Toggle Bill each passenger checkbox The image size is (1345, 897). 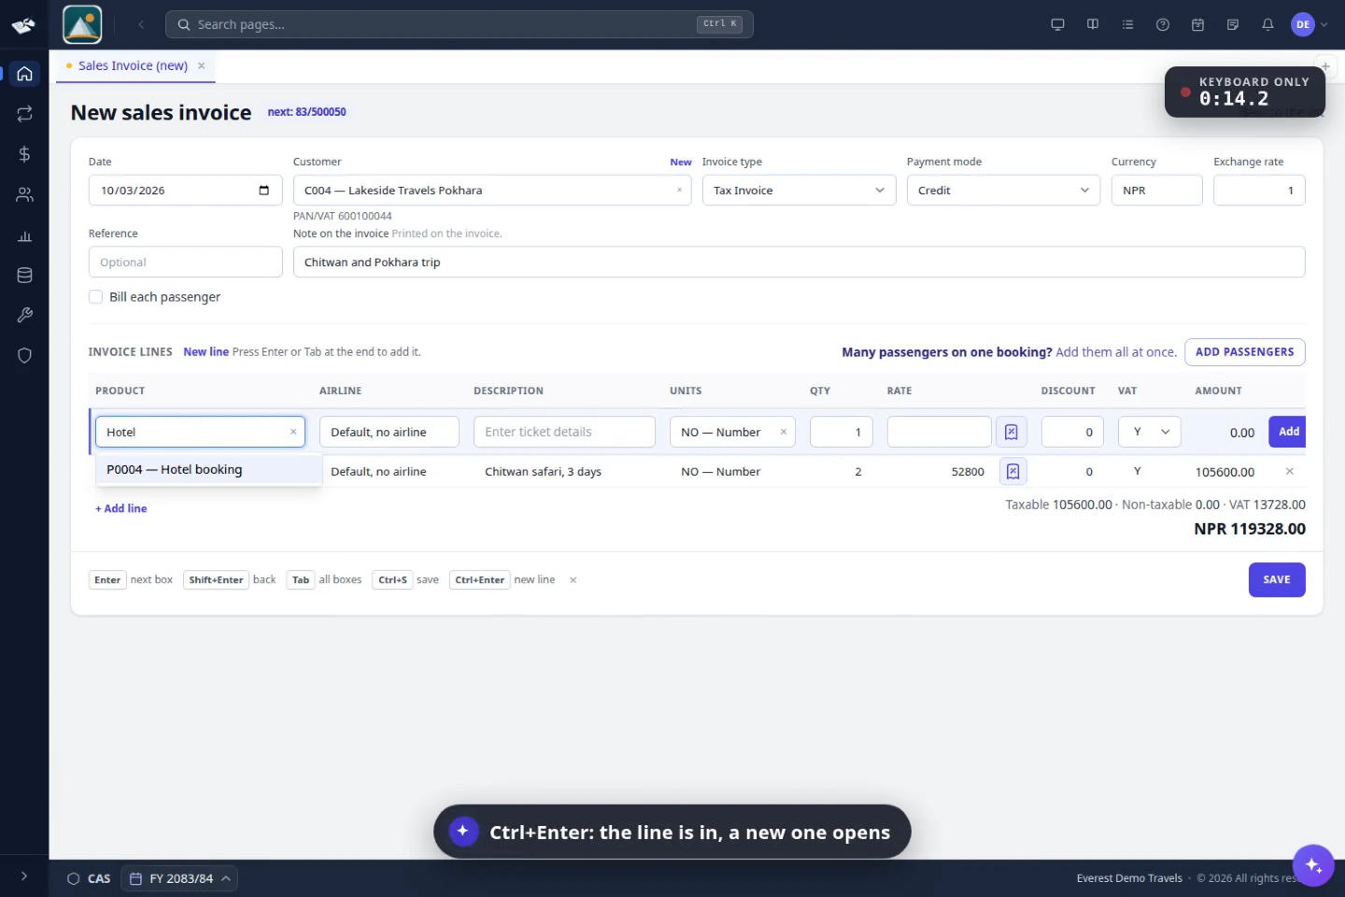coord(95,297)
